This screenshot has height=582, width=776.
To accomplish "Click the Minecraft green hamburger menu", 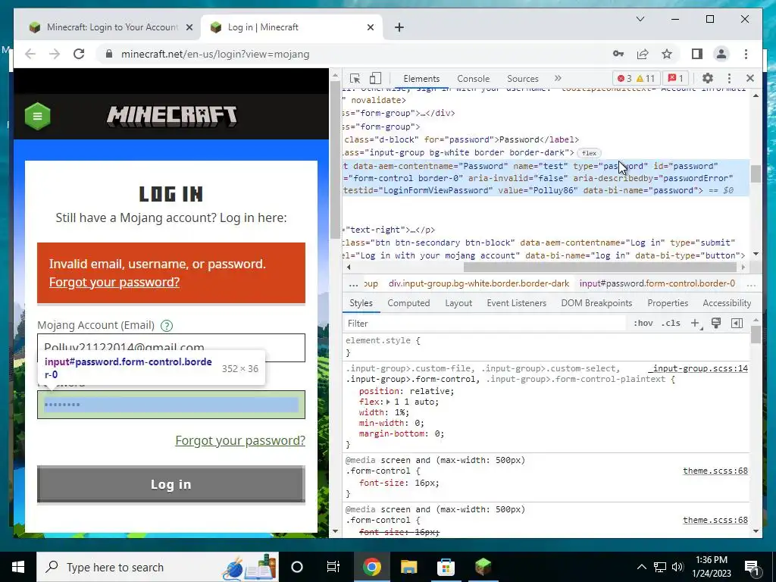I will [38, 116].
